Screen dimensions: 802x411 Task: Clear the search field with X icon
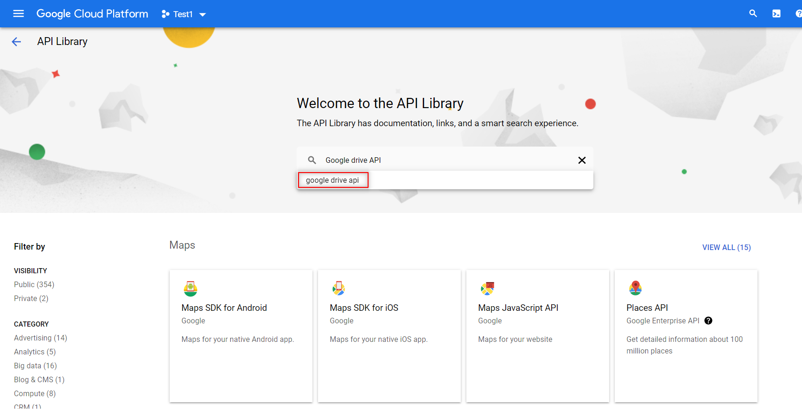click(x=582, y=160)
